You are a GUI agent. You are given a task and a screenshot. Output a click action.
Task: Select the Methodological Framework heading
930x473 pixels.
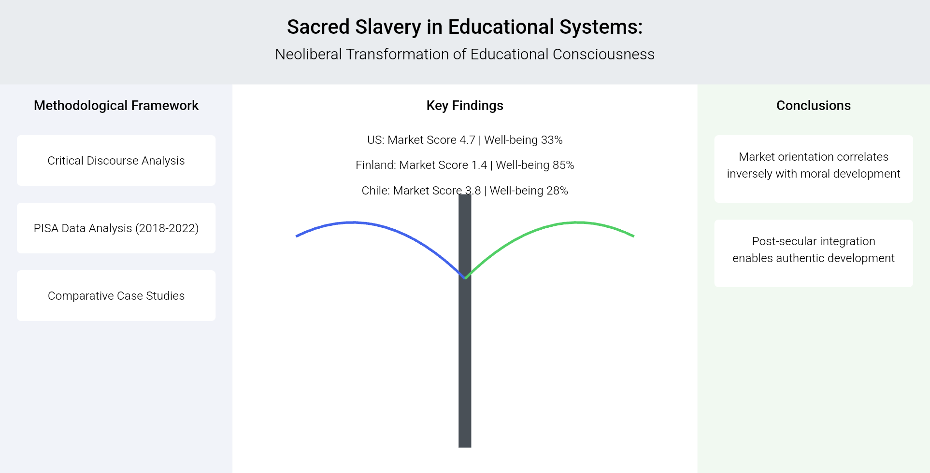pos(116,105)
